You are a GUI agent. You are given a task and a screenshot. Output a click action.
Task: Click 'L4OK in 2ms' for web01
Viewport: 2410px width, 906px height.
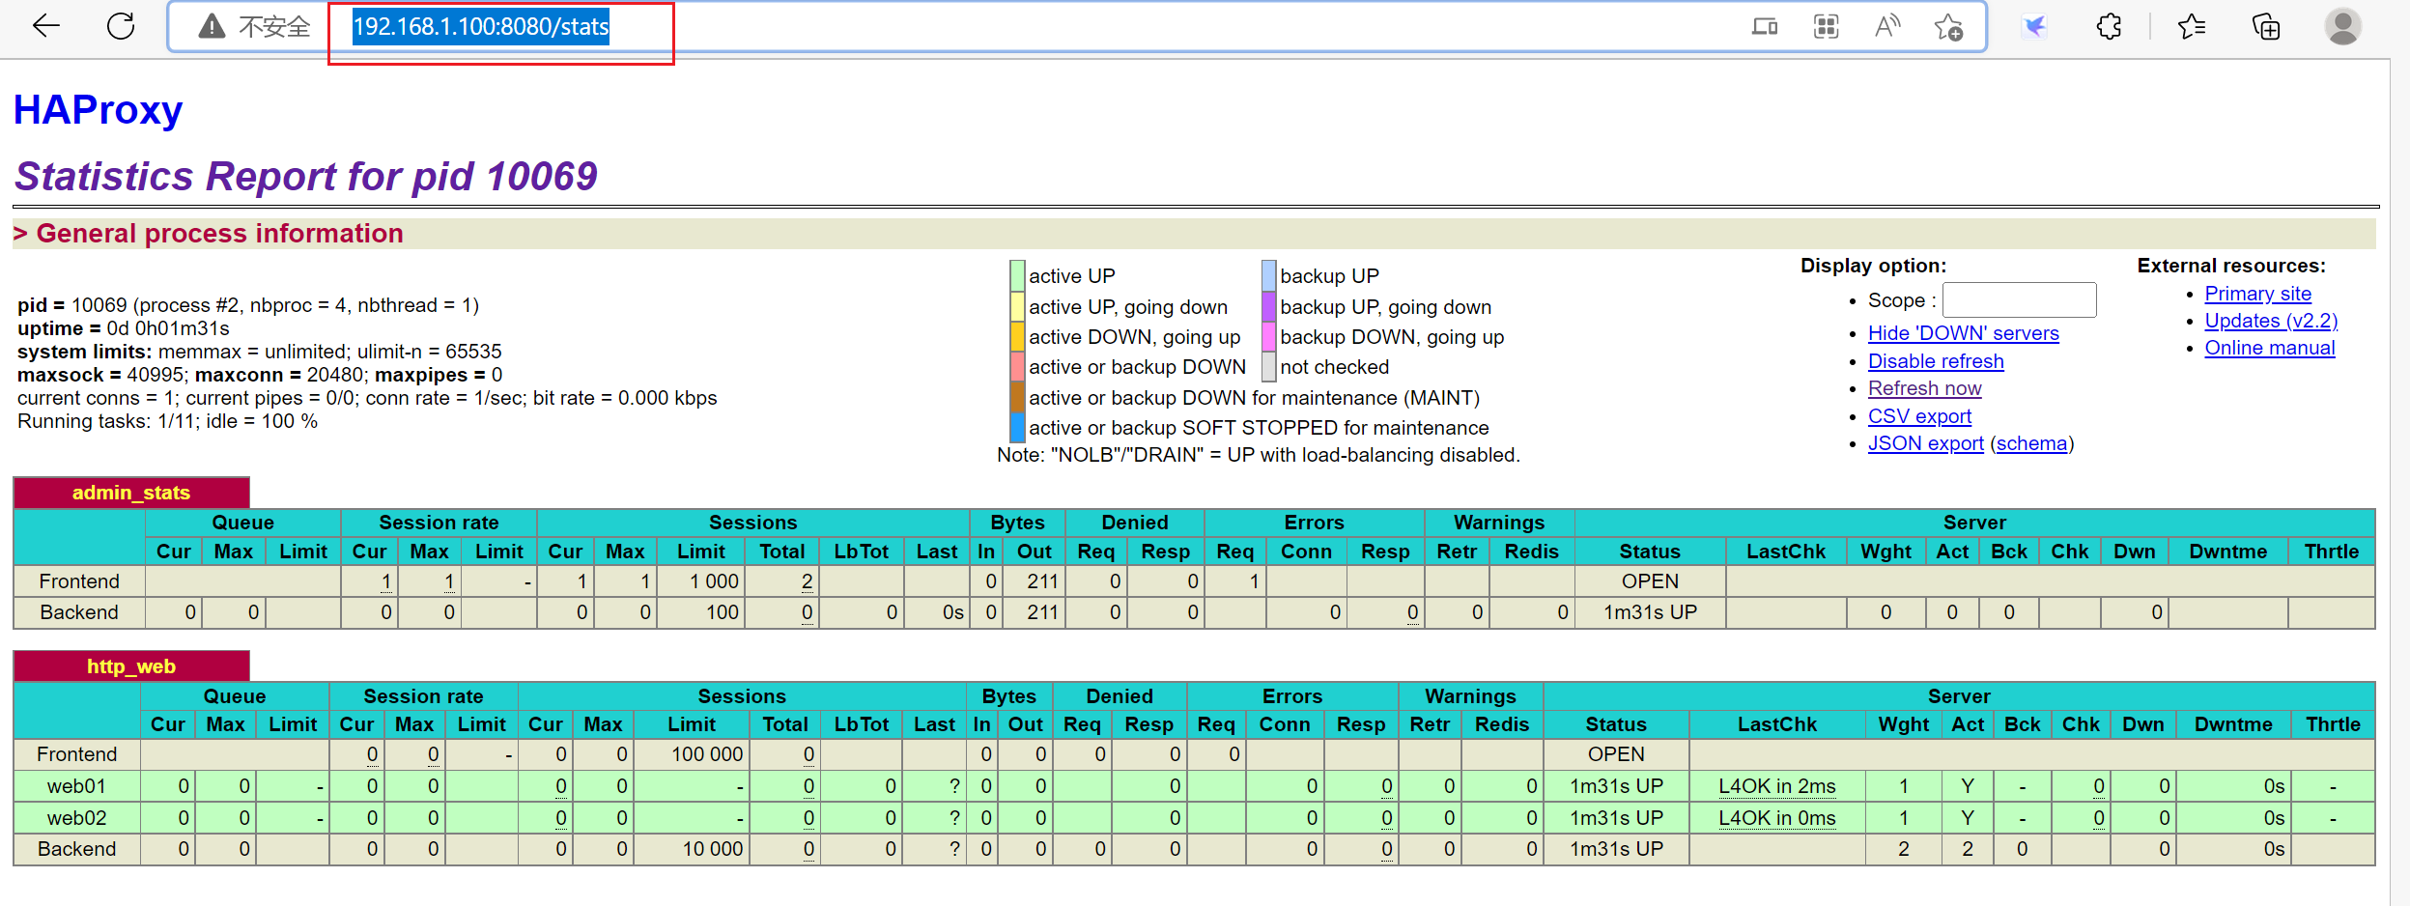[1776, 786]
